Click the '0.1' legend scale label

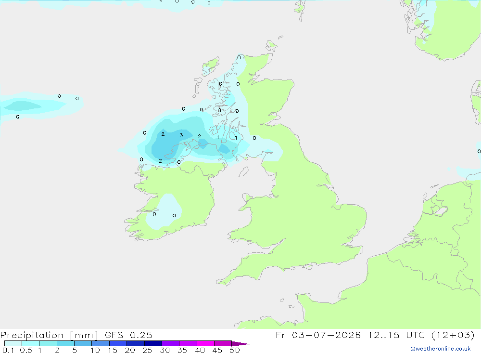(8, 350)
